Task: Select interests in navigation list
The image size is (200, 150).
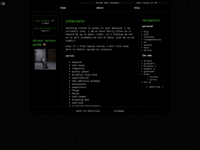Action: pos(149,37)
